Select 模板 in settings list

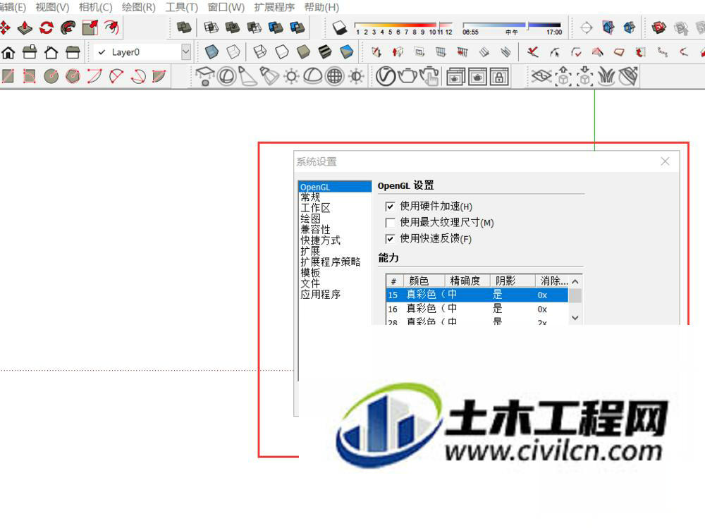pos(310,273)
